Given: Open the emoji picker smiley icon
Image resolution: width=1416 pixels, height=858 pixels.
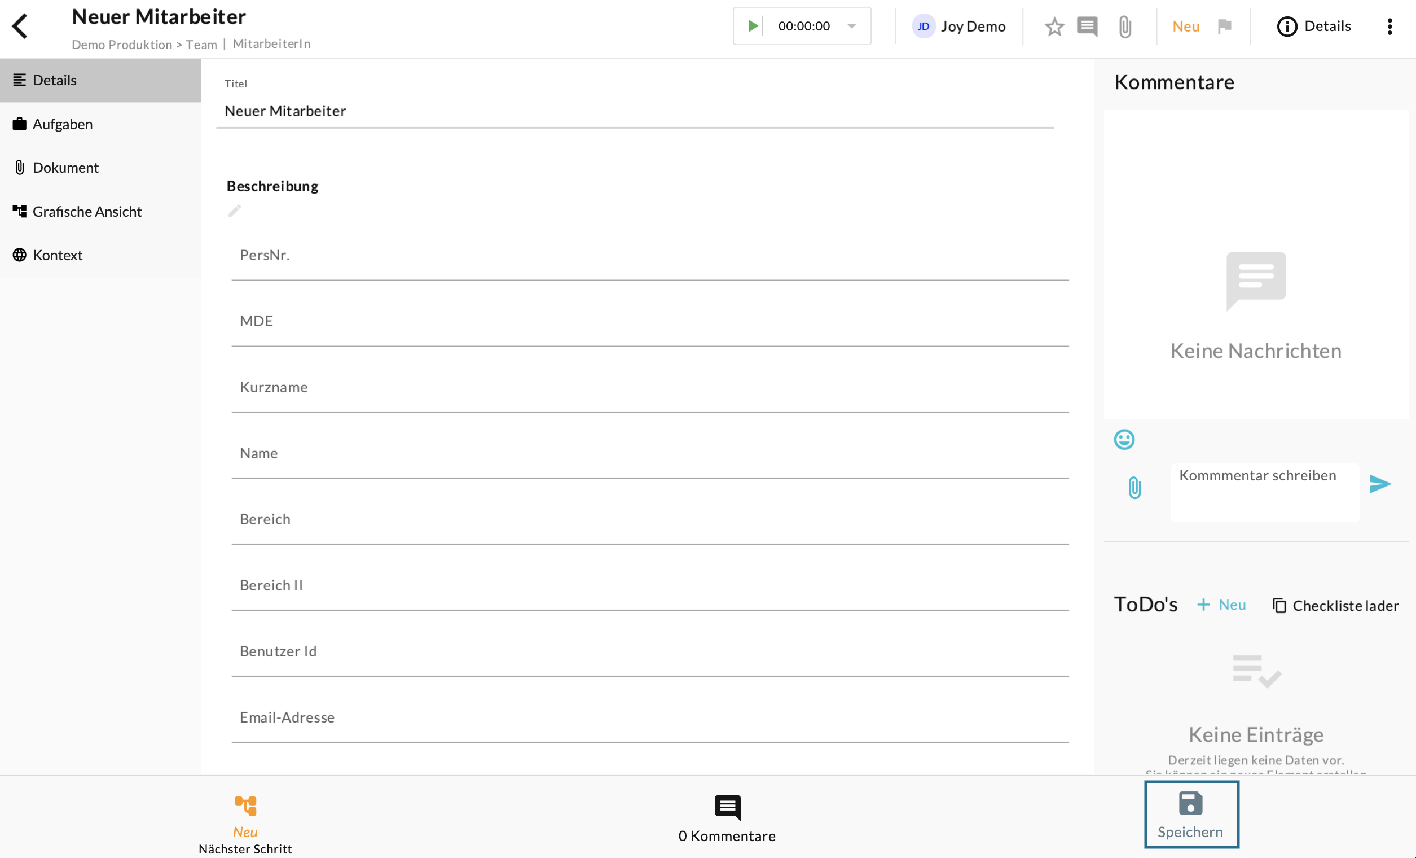Looking at the screenshot, I should point(1124,440).
